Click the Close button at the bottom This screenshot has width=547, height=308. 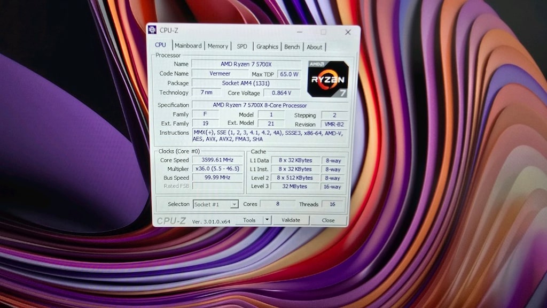tap(329, 220)
